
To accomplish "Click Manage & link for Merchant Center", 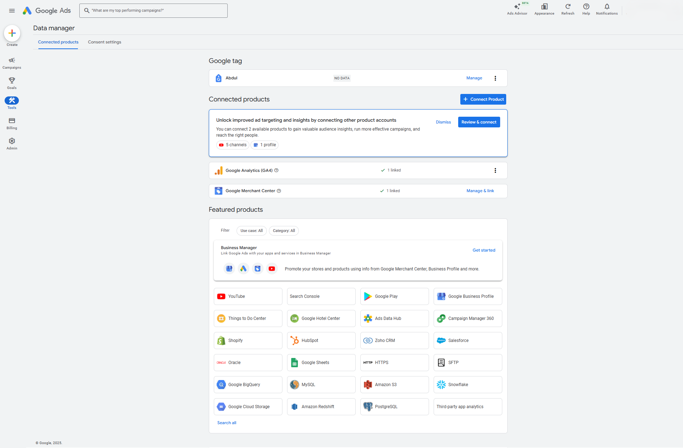I will pos(480,191).
